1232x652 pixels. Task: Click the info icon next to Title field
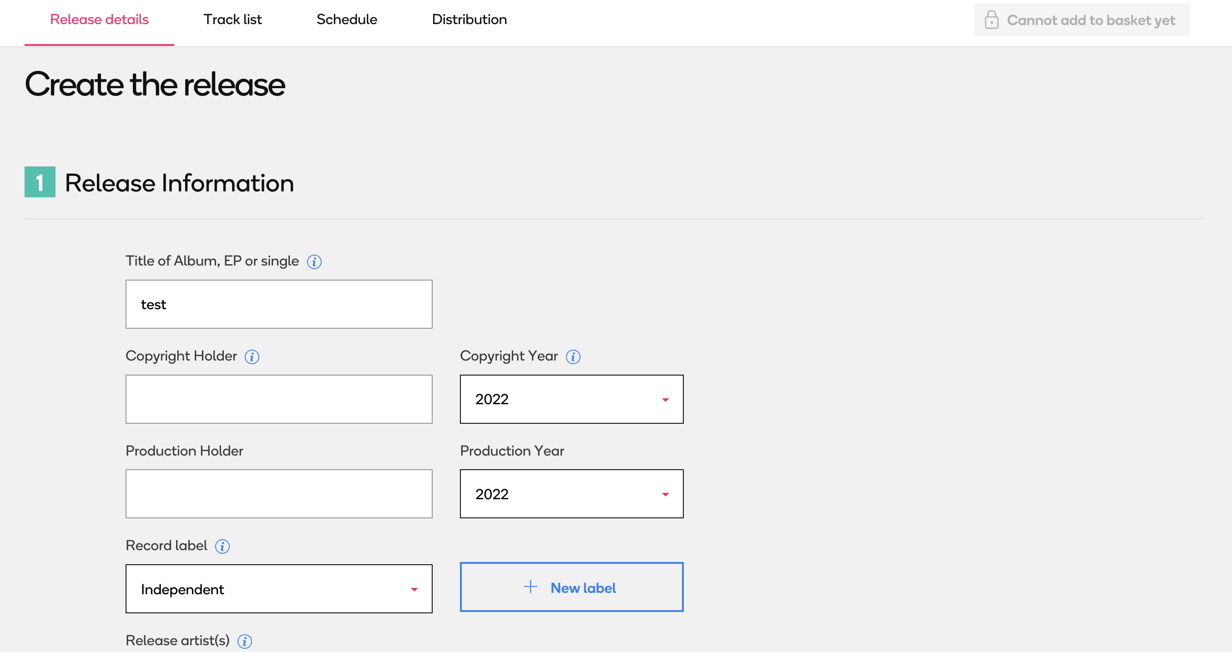(x=314, y=261)
